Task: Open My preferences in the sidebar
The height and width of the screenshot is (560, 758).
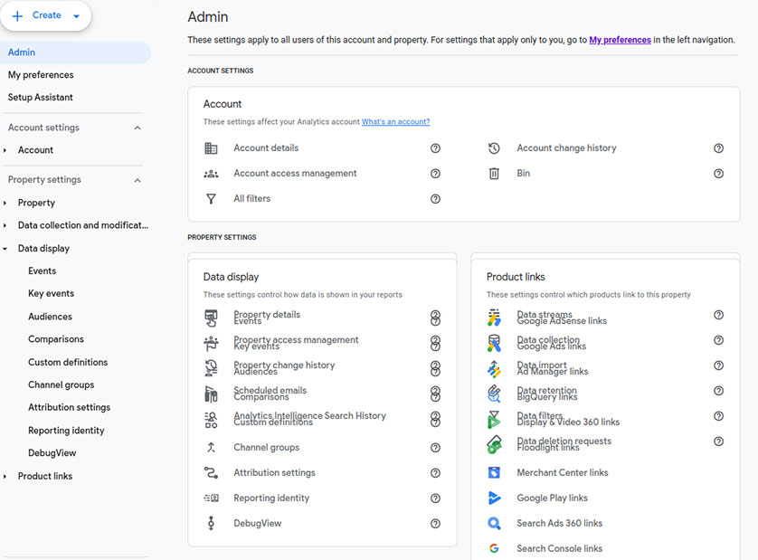Action: tap(41, 75)
